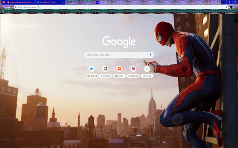Reload the current page
This screenshot has height=148, width=238.
[x=11, y=7]
